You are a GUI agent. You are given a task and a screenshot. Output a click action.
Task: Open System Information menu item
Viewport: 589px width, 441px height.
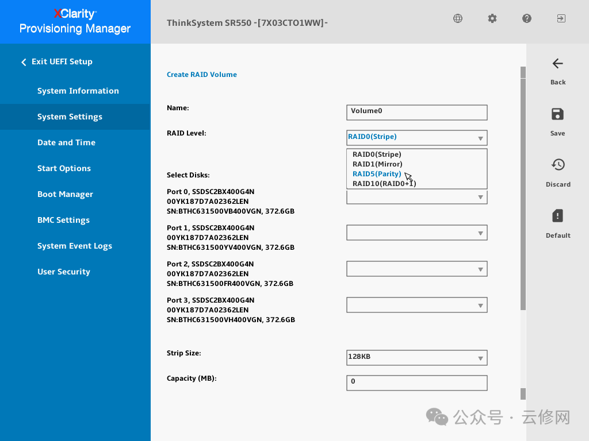(x=78, y=91)
